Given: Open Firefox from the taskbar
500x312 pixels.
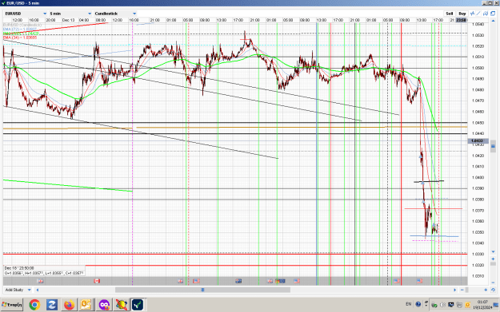Looking at the screenshot, I should click(x=69, y=305).
